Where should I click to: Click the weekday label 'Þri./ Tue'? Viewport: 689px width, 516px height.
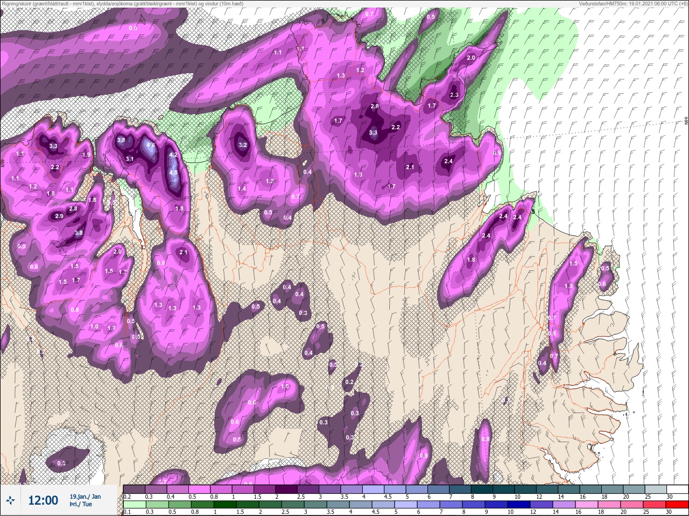tap(81, 505)
